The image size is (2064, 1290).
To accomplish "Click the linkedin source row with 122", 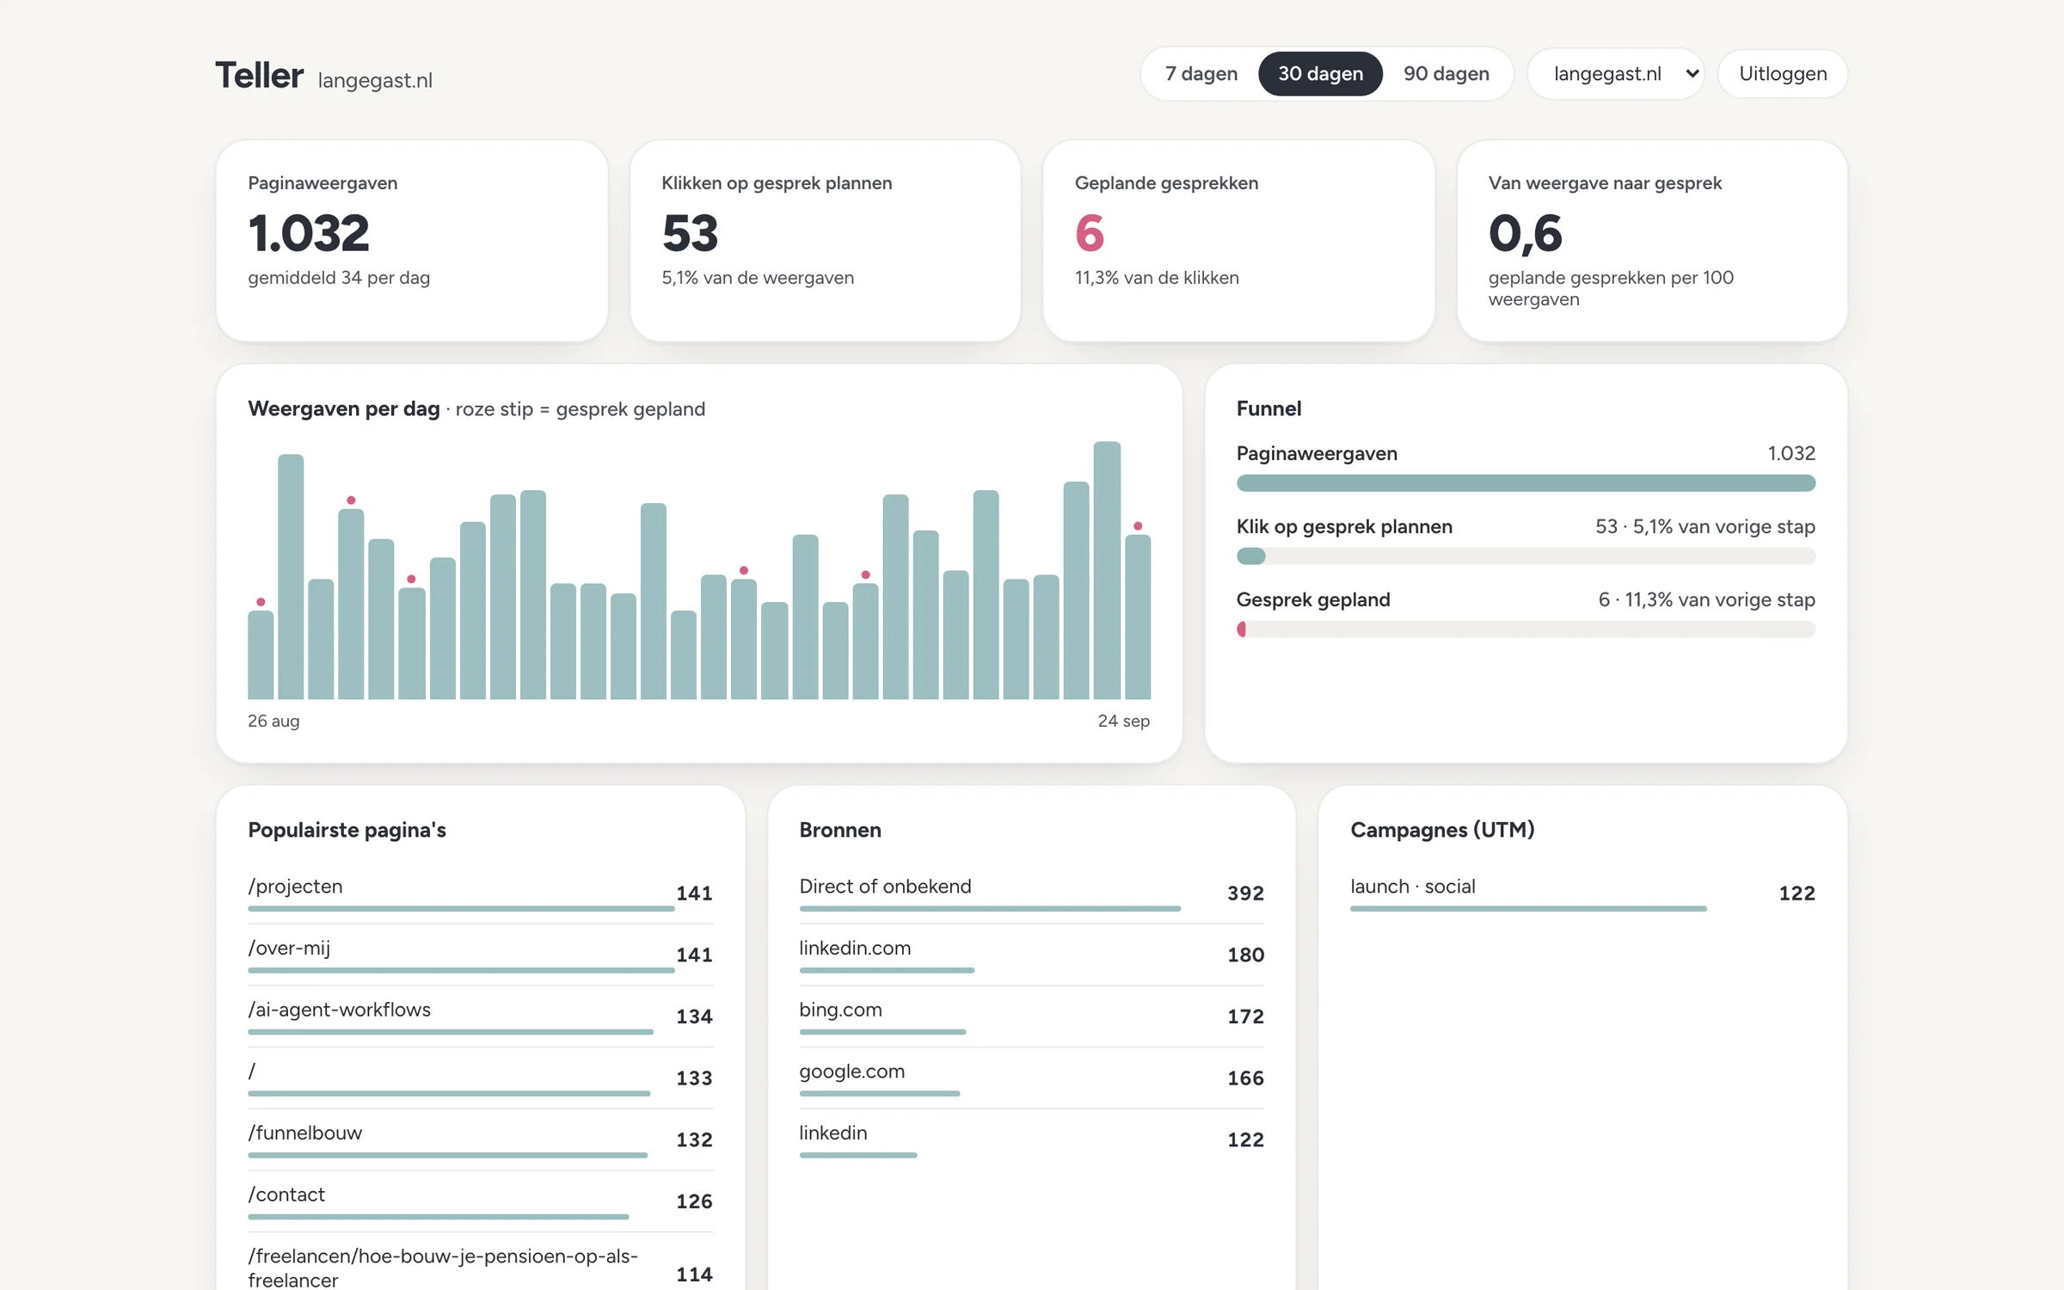I will tap(1031, 1140).
